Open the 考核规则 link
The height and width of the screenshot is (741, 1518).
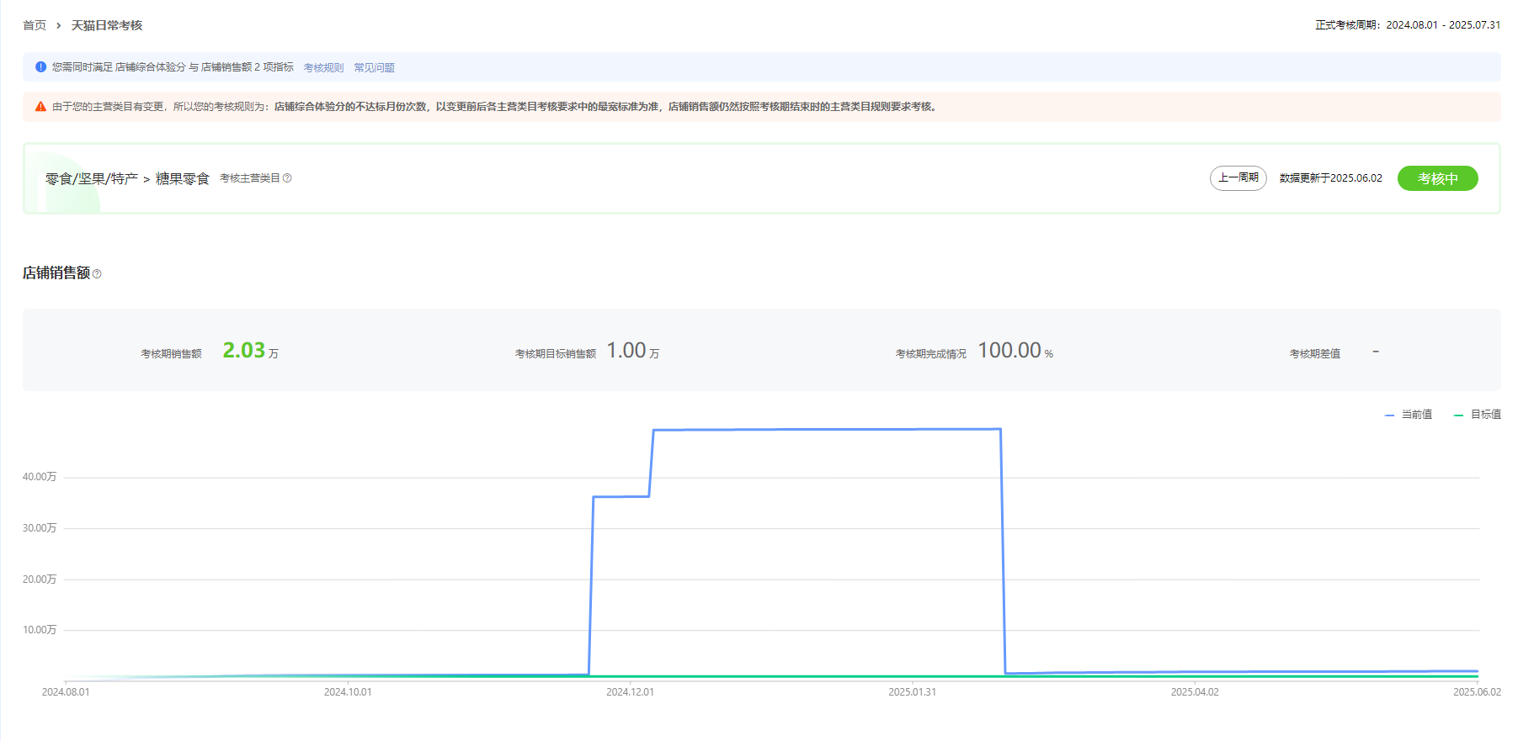tap(323, 68)
